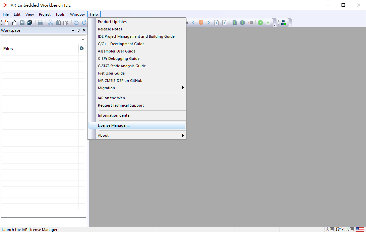Click the Toggle Breakpoint icon
The width and height of the screenshot is (366, 232).
[x=250, y=23]
